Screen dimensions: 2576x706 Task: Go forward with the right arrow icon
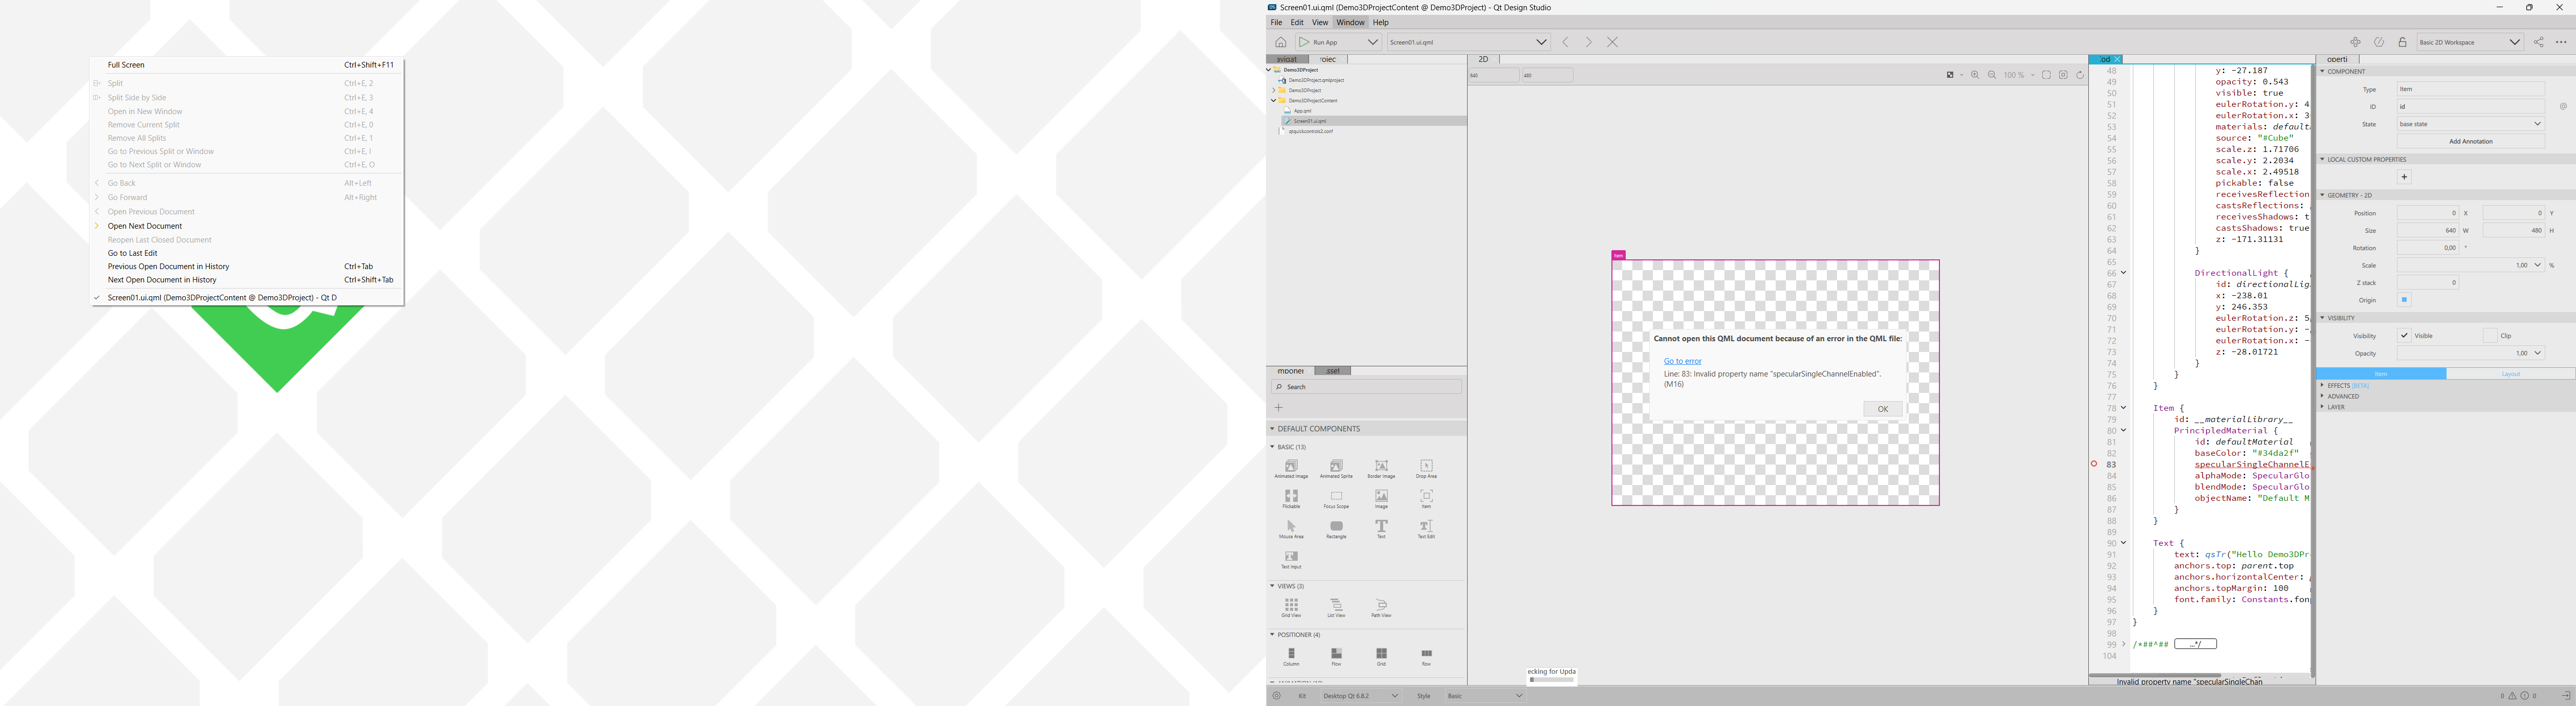point(1589,42)
